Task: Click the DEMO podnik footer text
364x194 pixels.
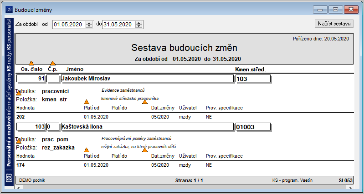Action: (32, 180)
